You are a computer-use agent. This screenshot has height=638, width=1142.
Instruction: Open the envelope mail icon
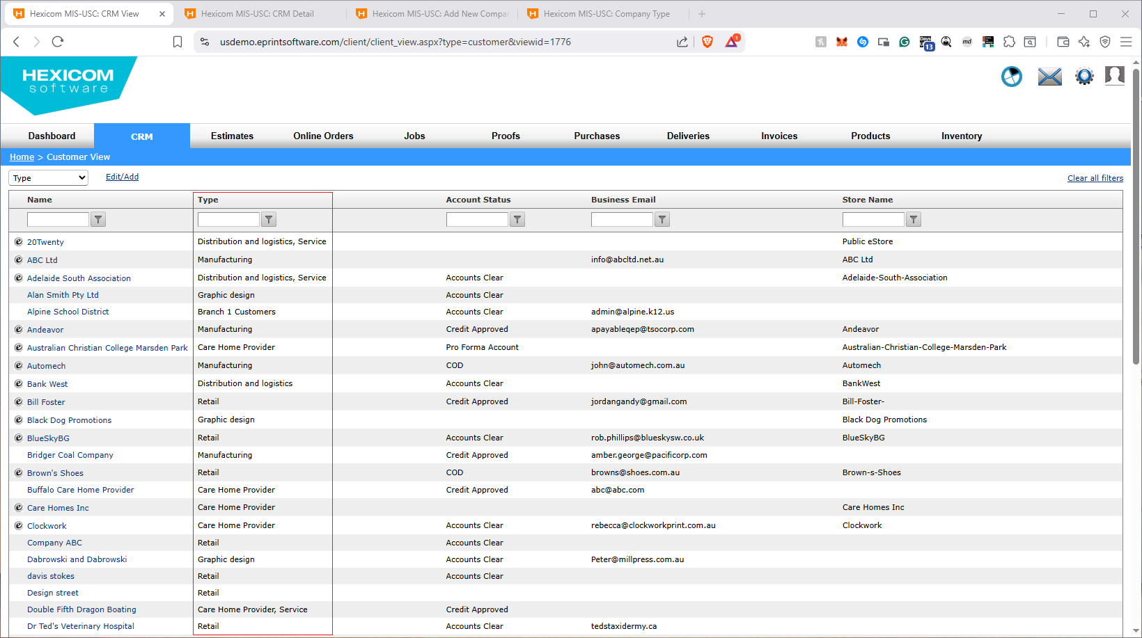(1049, 77)
